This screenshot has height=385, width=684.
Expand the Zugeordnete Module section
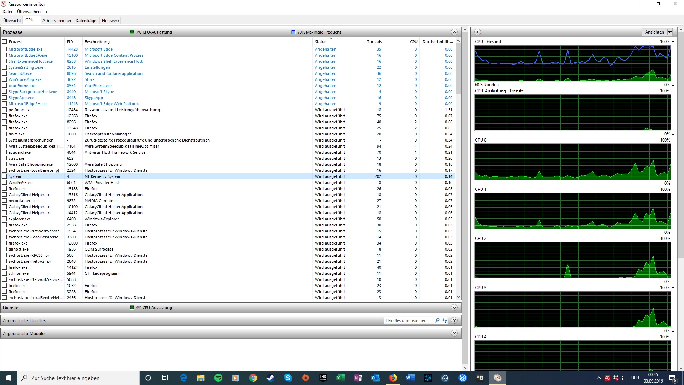(454, 333)
